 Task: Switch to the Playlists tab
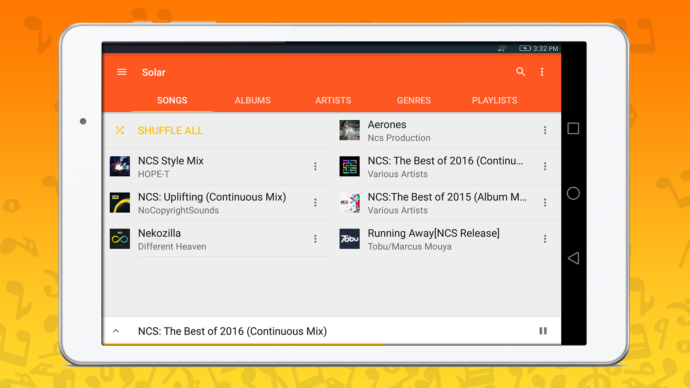coord(494,101)
